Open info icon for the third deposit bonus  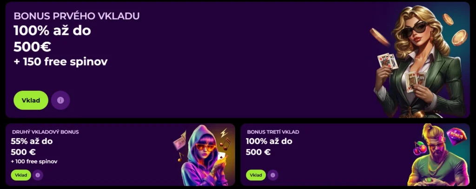272,175
